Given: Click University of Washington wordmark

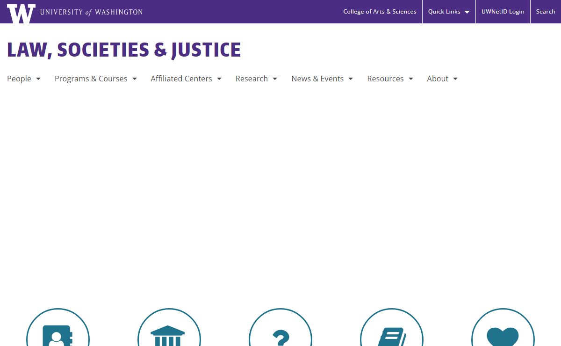Looking at the screenshot, I should pyautogui.click(x=92, y=12).
